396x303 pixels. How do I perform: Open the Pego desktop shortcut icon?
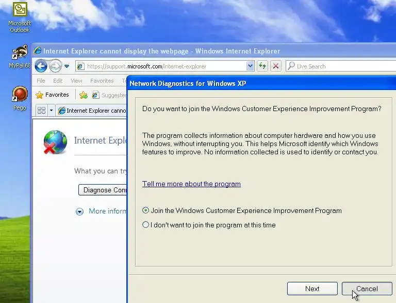point(20,98)
